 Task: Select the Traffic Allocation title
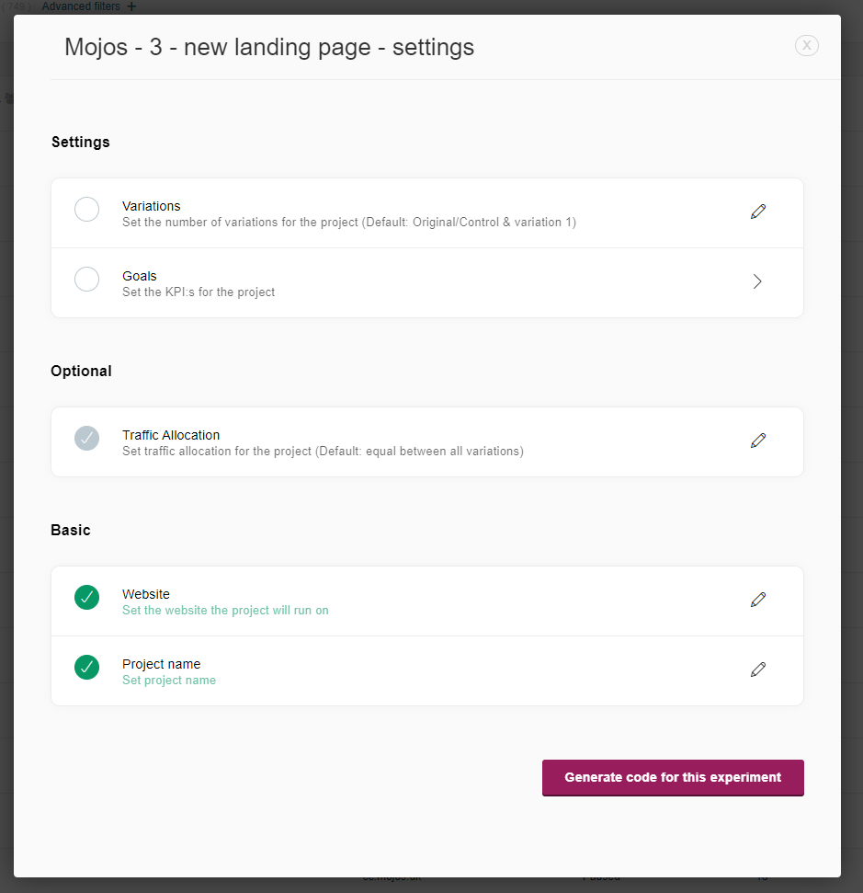click(171, 434)
